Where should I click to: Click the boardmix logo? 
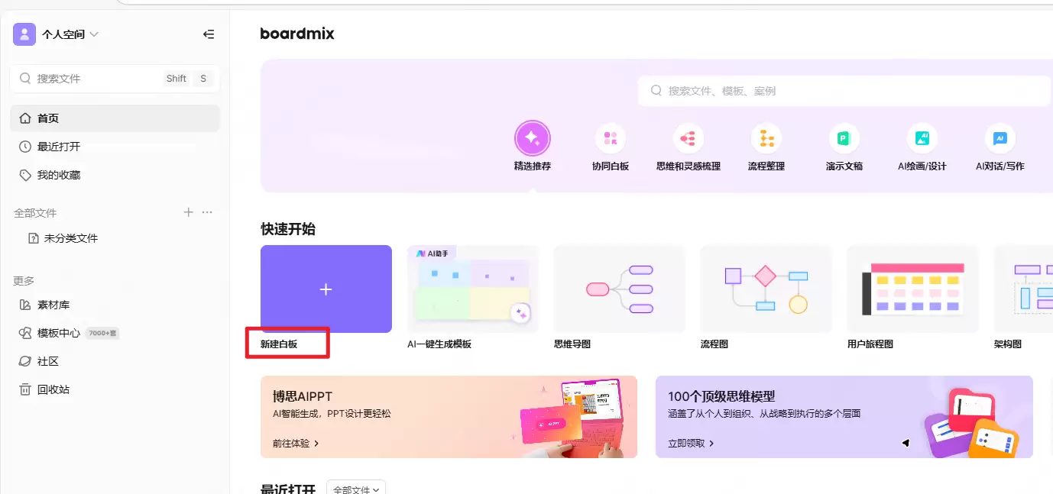tap(297, 34)
